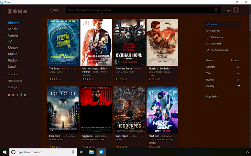251x156 pixels.
Task: Open the TV section
Action: point(10,41)
